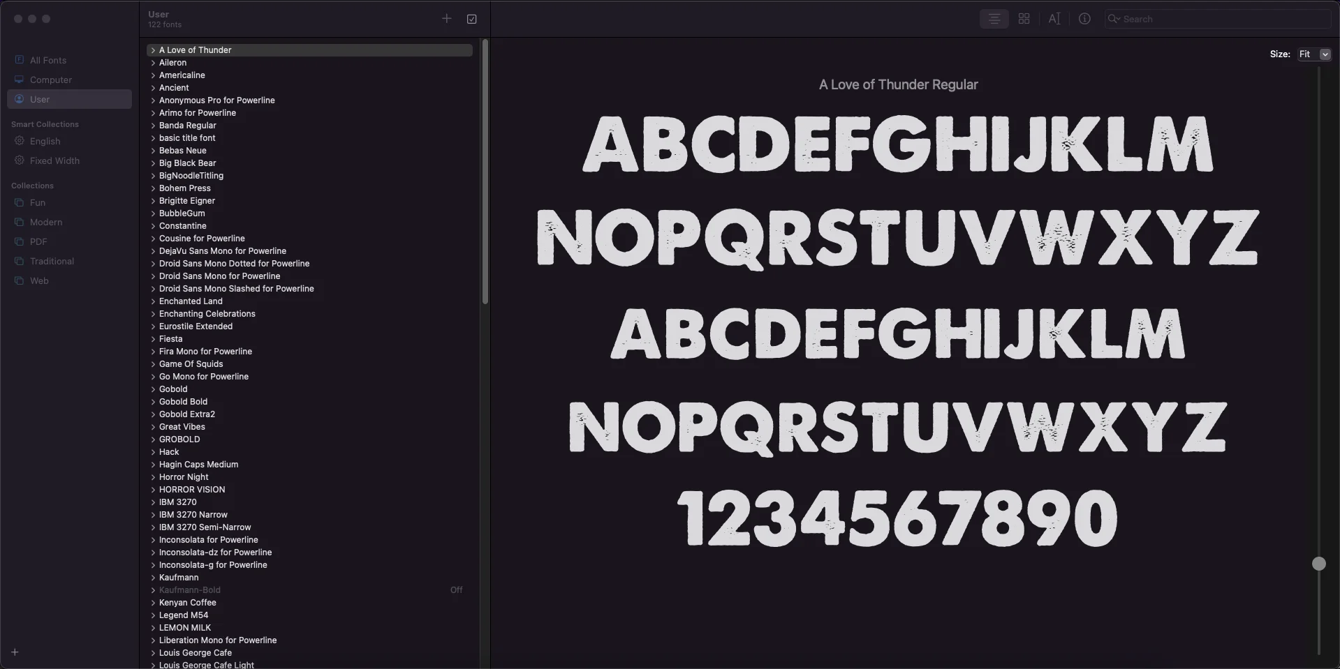
Task: Switch to Sample preview mode
Action: point(994,19)
